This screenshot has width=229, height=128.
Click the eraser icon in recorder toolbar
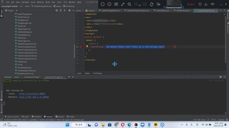206,4
